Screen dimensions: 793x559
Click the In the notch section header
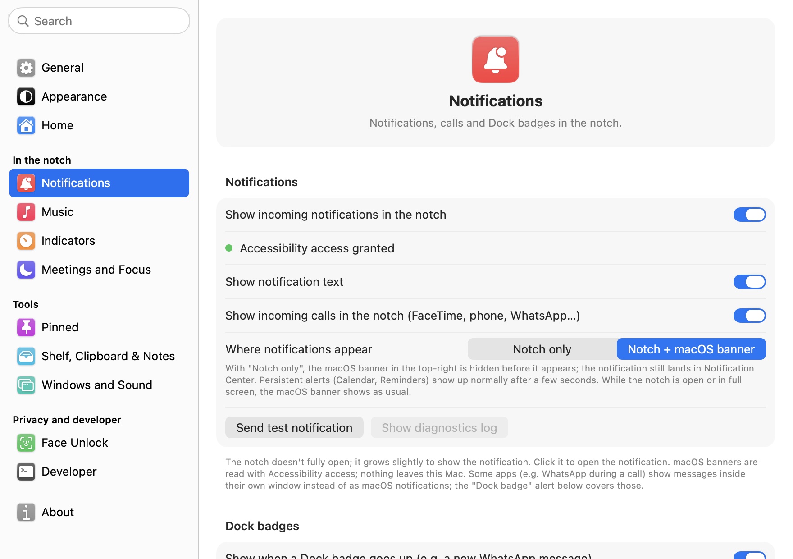coord(42,160)
